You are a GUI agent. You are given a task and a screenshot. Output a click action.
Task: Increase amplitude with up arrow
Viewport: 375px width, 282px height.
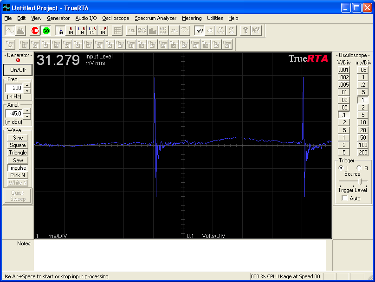[27, 111]
